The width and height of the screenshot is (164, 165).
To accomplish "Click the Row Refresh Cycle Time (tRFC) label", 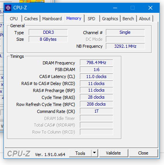I will 46,104.
